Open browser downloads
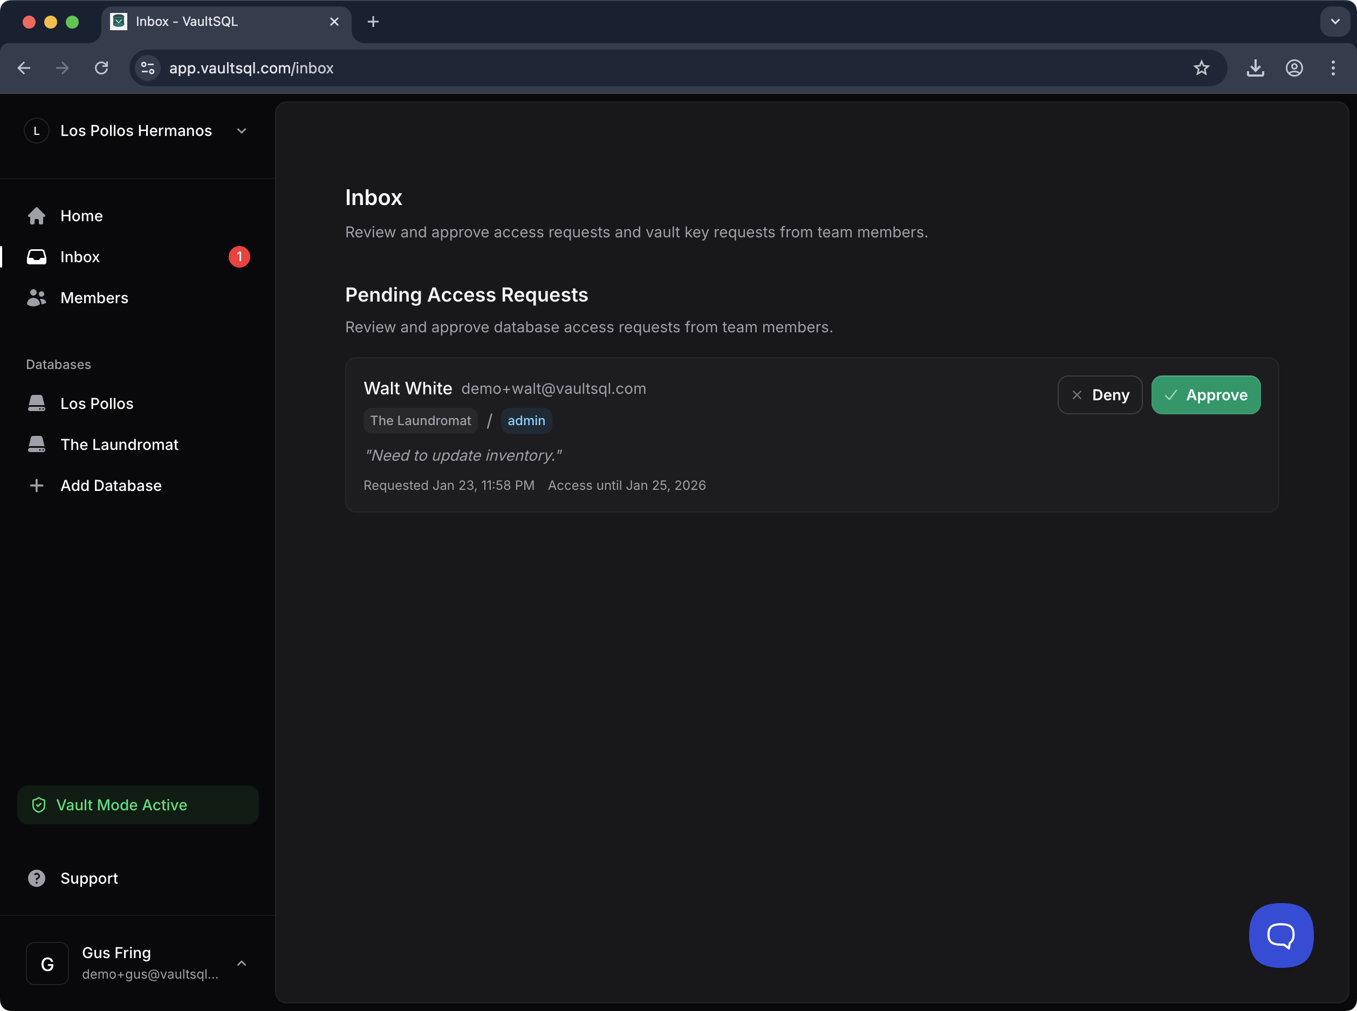The height and width of the screenshot is (1011, 1357). click(1256, 68)
